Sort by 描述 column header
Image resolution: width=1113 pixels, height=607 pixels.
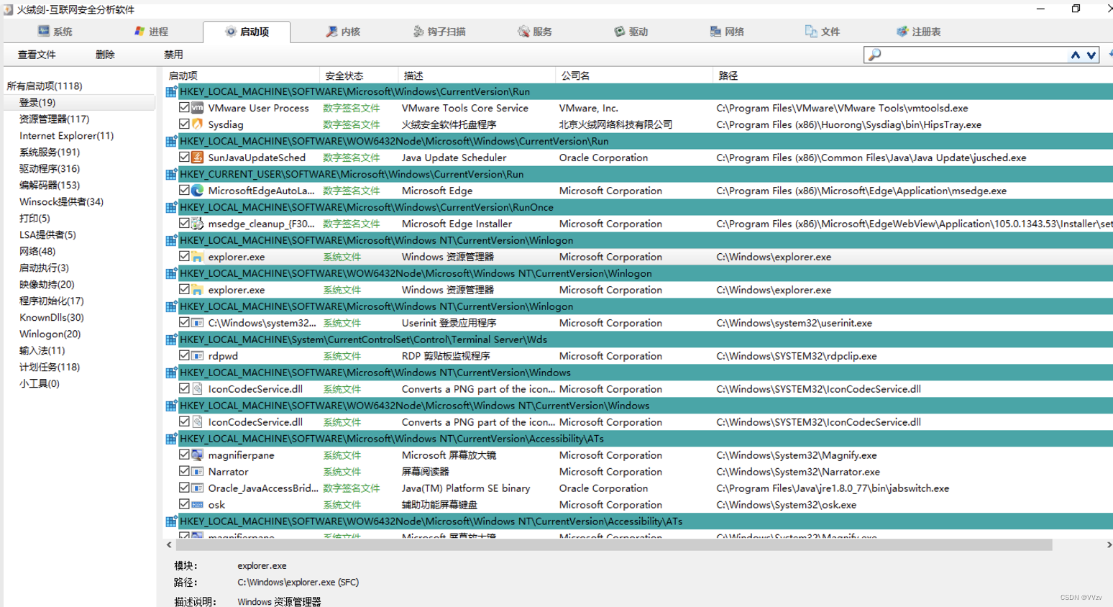(476, 76)
